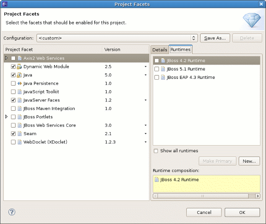Enable the Axis2 Web Services checkbox

(x=13, y=58)
